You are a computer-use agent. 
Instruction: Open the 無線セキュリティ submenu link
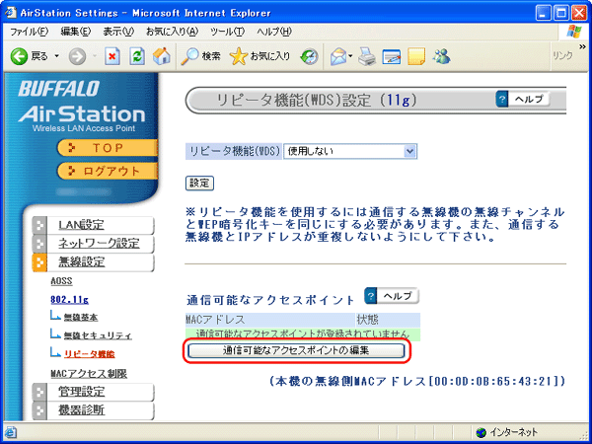coord(98,335)
